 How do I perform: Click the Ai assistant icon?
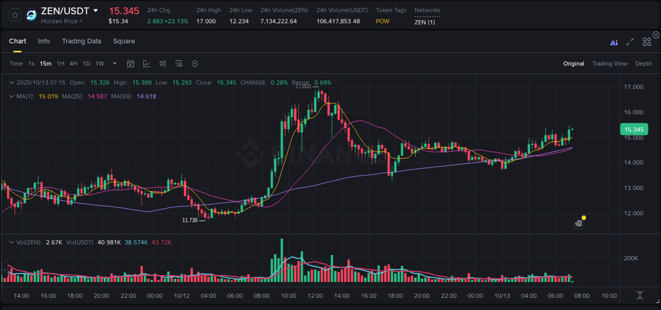614,42
